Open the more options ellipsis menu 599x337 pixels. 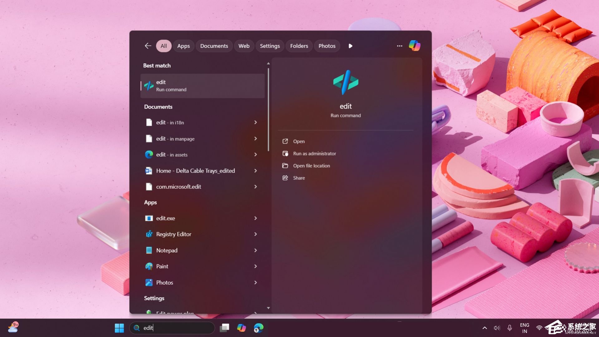click(399, 46)
